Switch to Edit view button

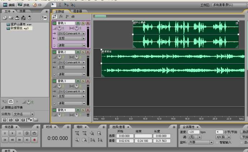coord(9,5)
